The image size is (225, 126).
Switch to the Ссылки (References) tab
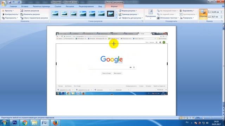point(58,6)
